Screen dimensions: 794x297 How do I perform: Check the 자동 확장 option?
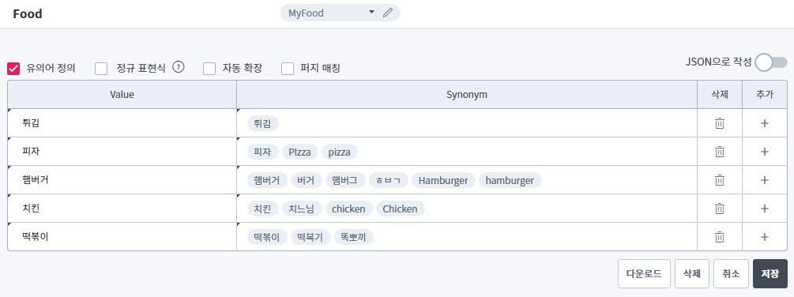(x=209, y=68)
